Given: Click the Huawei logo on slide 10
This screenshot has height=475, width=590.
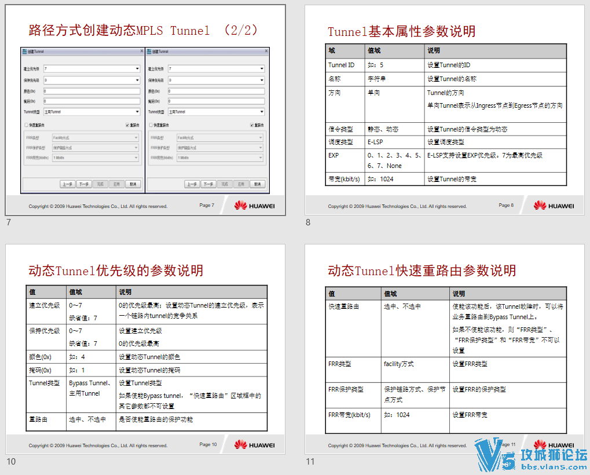Looking at the screenshot, I should (x=254, y=445).
